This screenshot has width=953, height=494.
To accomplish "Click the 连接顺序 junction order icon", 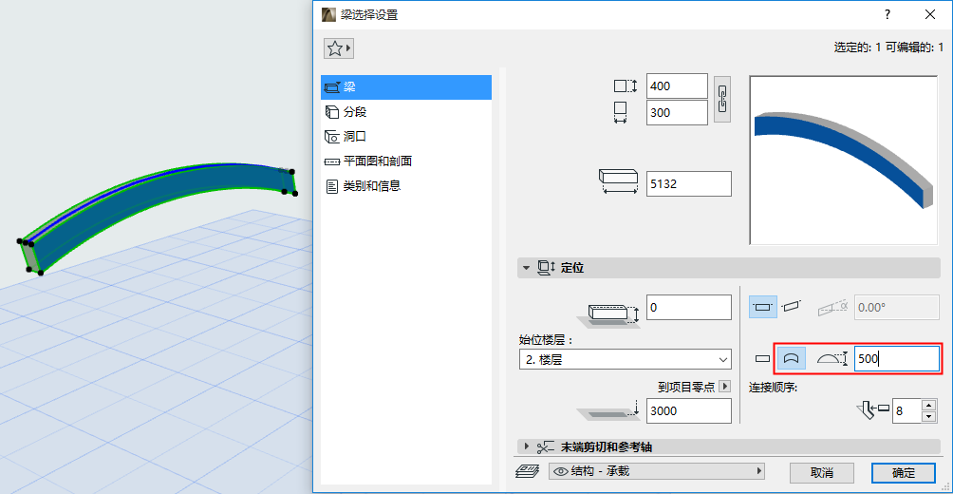I will click(872, 411).
